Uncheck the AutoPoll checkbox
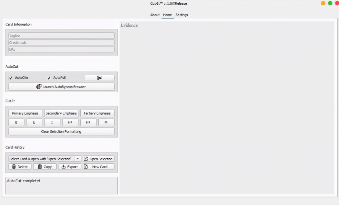Image resolution: width=339 pixels, height=205 pixels. tap(49, 78)
